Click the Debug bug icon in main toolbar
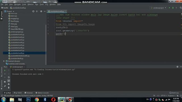 tap(173, 8)
